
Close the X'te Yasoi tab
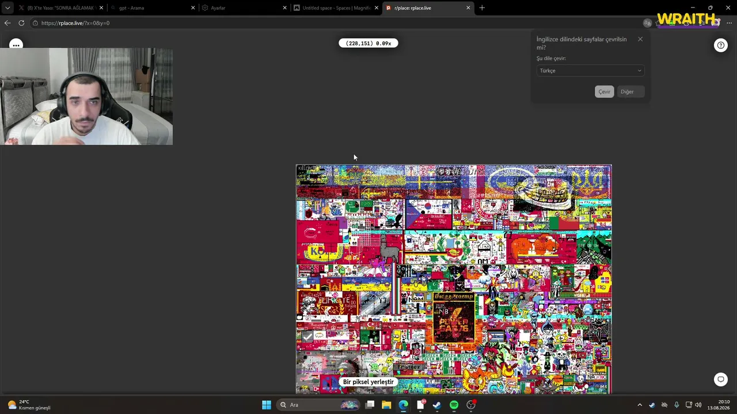pyautogui.click(x=101, y=8)
